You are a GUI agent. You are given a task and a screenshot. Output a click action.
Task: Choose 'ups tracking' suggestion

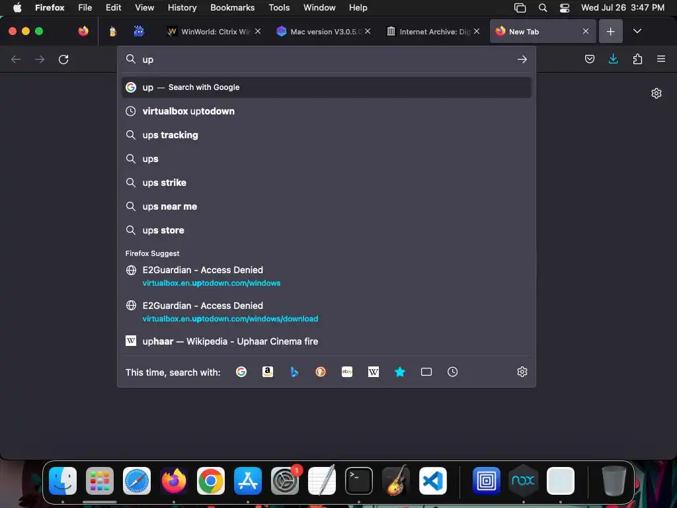pyautogui.click(x=327, y=135)
